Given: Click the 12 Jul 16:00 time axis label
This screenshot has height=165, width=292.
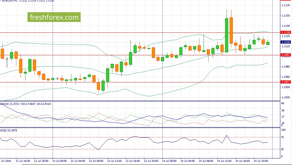Looking at the screenshot, I should 23,161.
